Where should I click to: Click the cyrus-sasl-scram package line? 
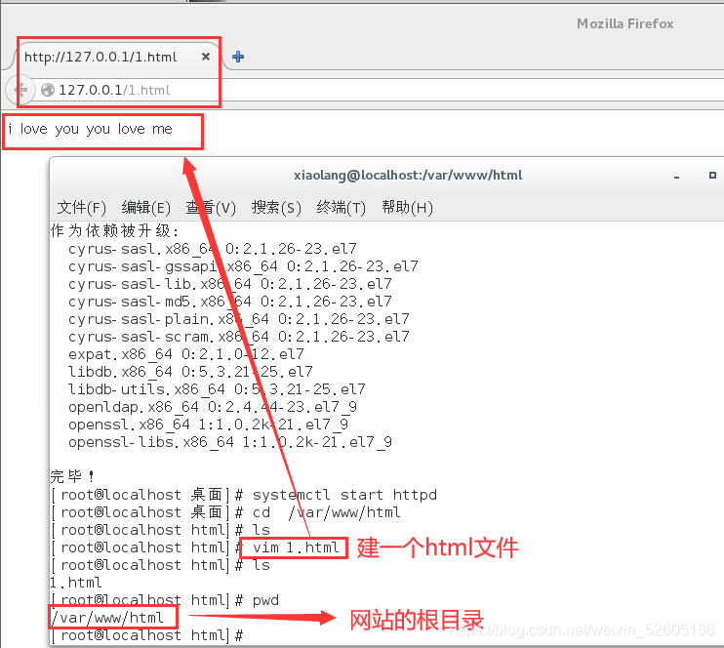click(239, 337)
